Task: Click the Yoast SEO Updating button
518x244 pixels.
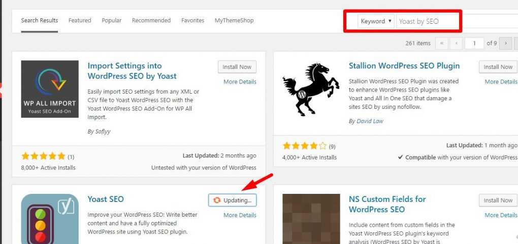Action: (x=232, y=200)
